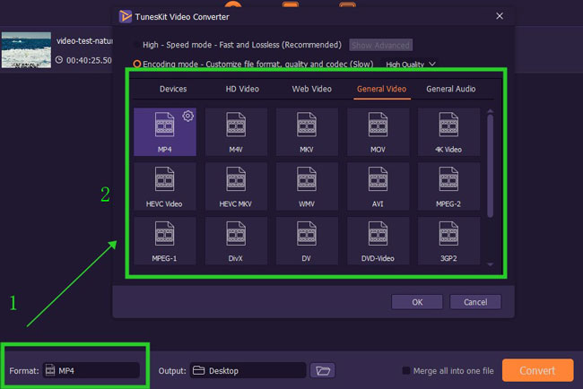Open the video-test-nature thumbnail

(x=26, y=50)
